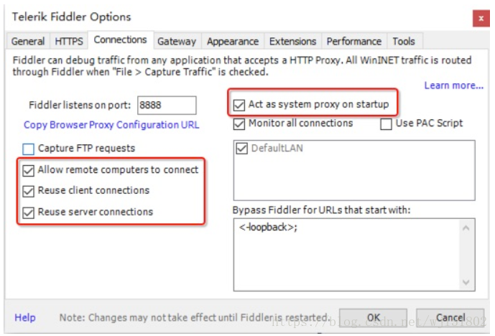Screen dimensions: 495x336
Task: Click the Fiddler listens on port field
Action: point(167,105)
